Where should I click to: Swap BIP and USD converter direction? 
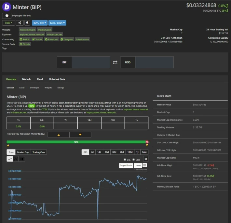tap(115, 62)
